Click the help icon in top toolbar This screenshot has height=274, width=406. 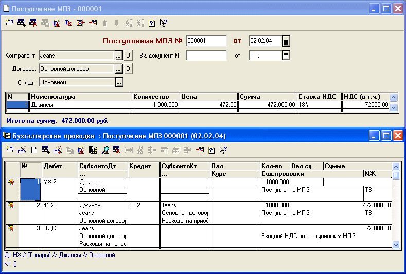point(152,23)
